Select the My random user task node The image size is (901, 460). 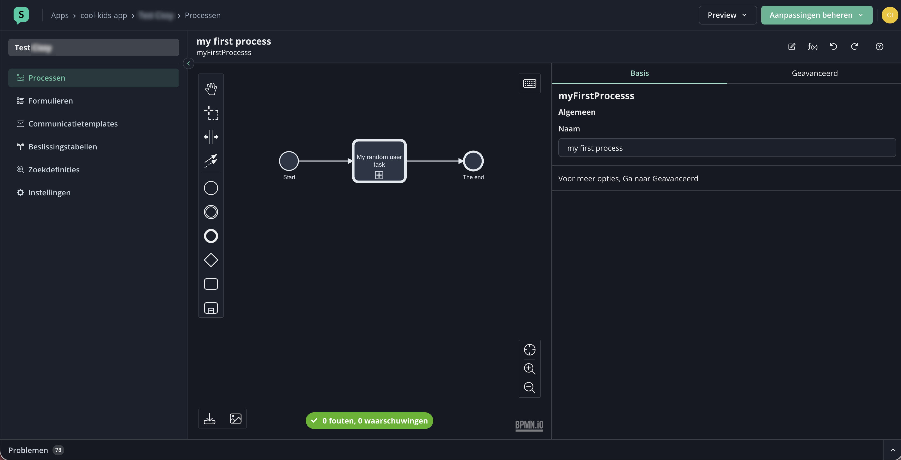click(379, 161)
